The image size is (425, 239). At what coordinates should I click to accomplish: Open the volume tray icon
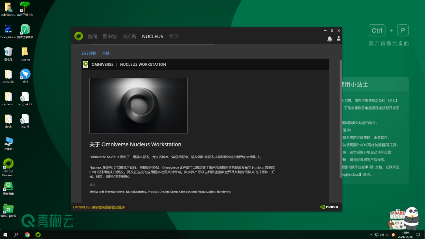pos(382,235)
